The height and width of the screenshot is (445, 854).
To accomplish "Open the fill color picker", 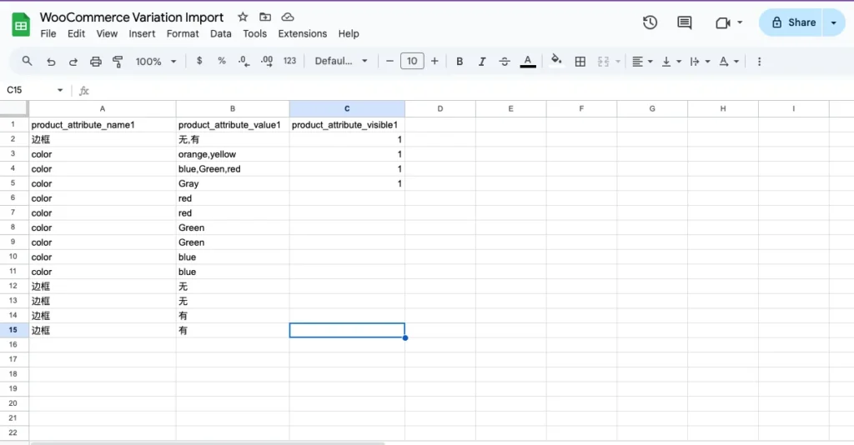I will click(x=556, y=62).
